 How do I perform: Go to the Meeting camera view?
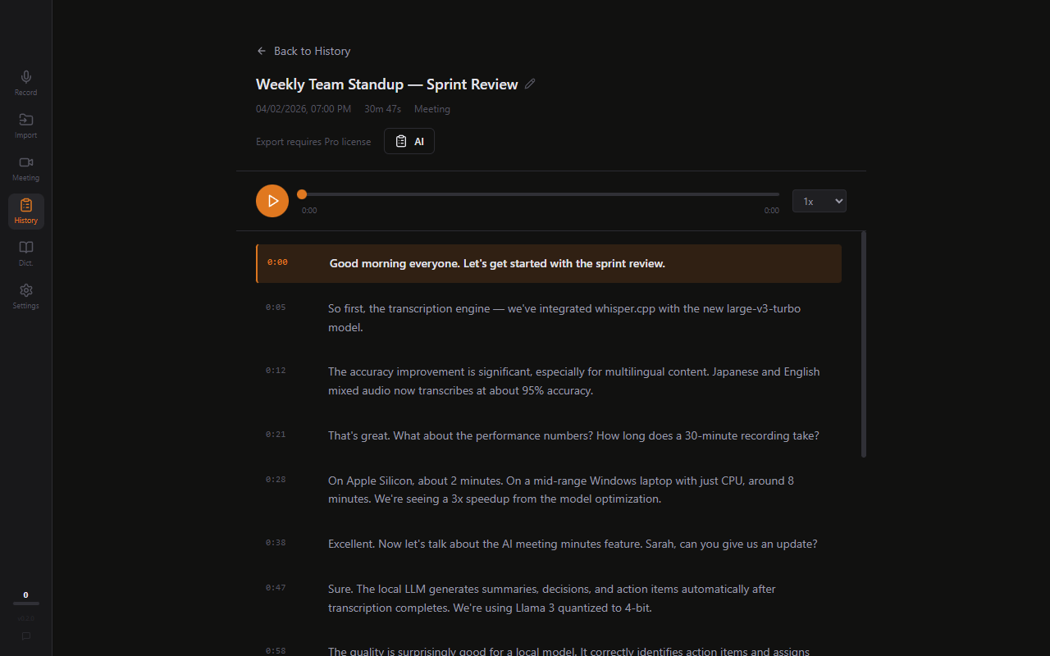click(x=26, y=168)
